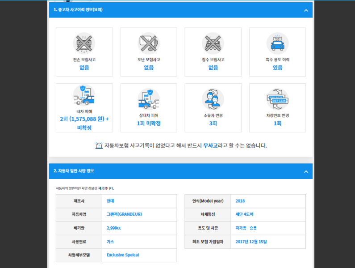Click the 제조사 row header cell

(79, 201)
